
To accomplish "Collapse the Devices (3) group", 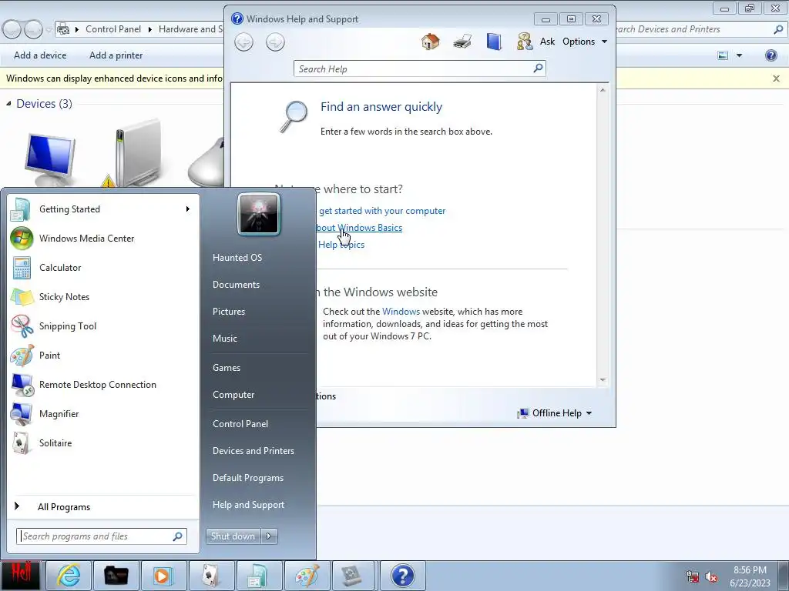I will (8, 104).
